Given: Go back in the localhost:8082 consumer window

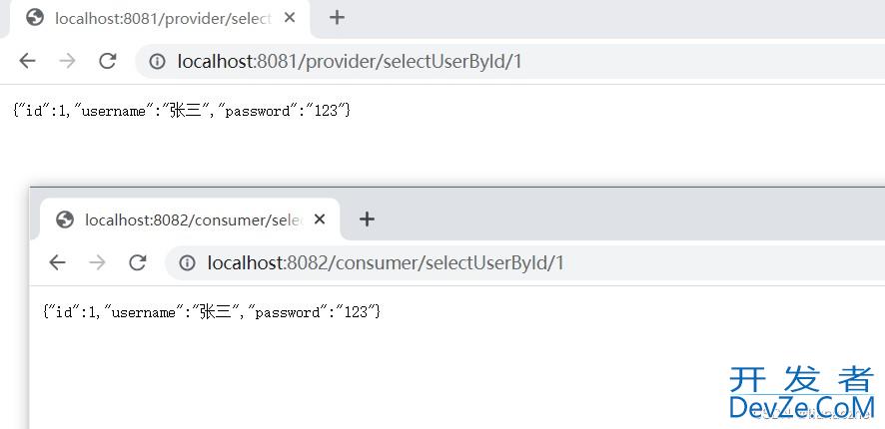Looking at the screenshot, I should 57,262.
